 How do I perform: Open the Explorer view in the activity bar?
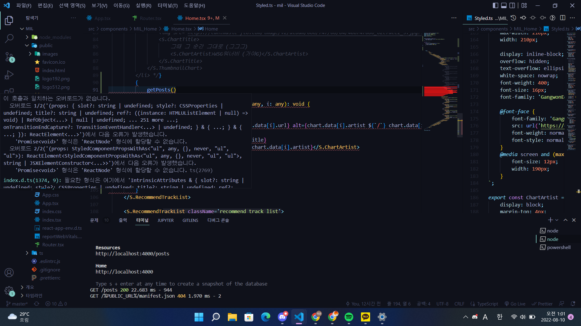(x=9, y=21)
